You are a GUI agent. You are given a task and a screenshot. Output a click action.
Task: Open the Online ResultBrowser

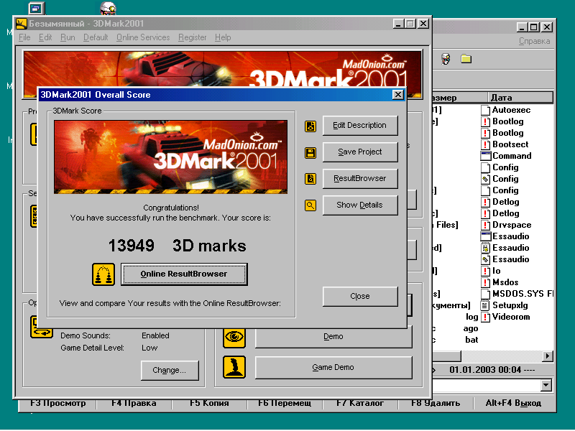pyautogui.click(x=183, y=274)
